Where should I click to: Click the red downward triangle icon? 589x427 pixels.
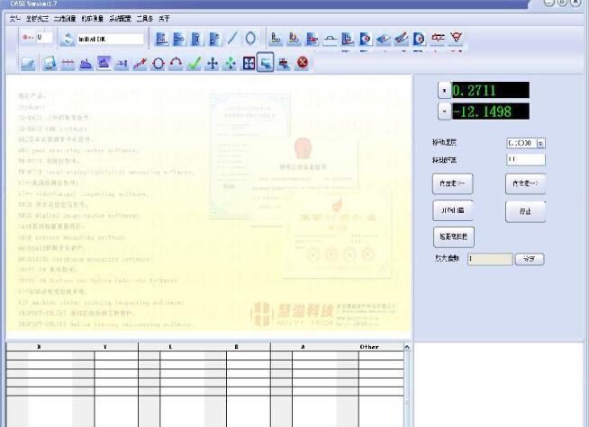pos(457,39)
